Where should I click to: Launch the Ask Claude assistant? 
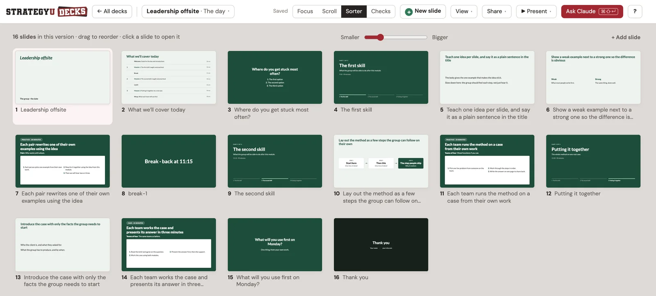[x=592, y=11]
